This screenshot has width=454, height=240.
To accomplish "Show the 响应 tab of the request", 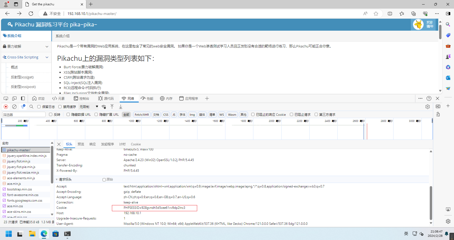I will [92, 144].
